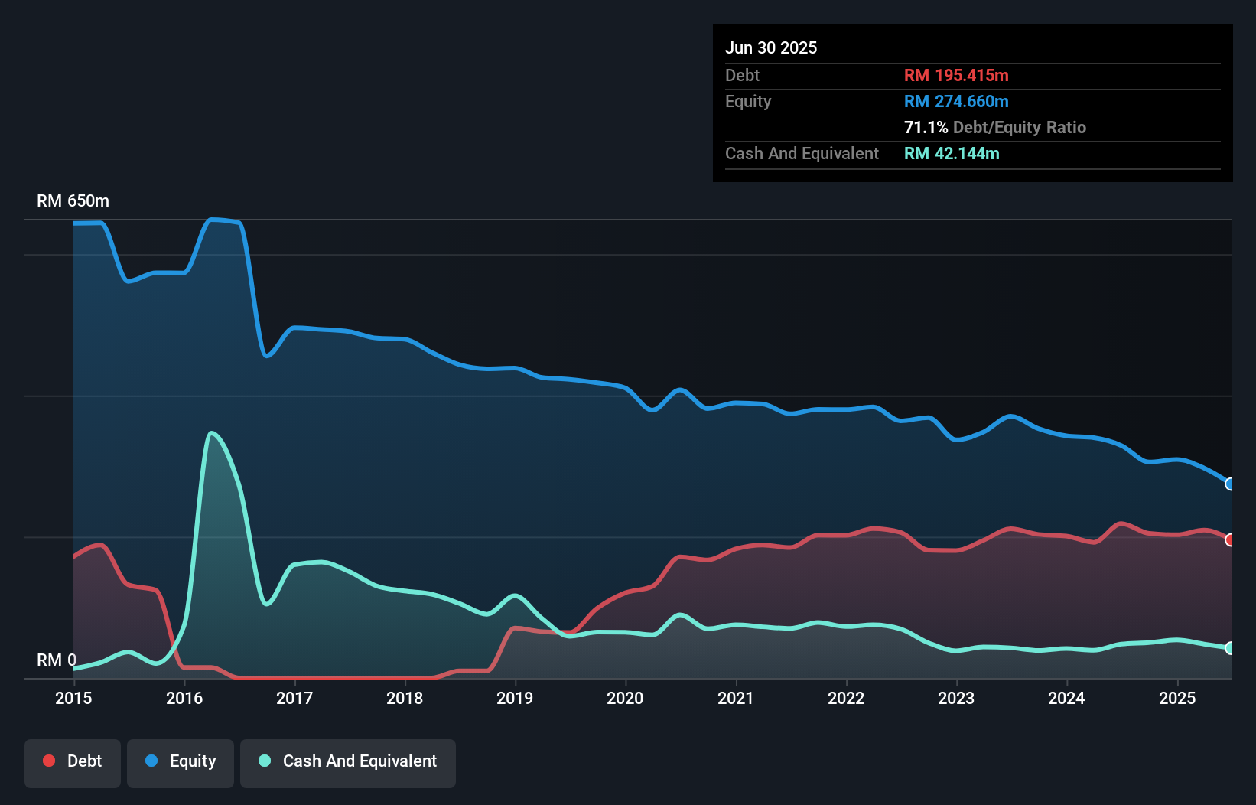
Task: Click the RM 650m axis label
Action: [x=73, y=200]
